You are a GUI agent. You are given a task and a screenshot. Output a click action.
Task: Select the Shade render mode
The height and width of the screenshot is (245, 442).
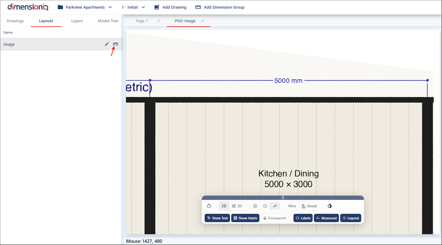[309, 206]
